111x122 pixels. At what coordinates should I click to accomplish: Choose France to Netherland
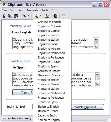point(52,93)
